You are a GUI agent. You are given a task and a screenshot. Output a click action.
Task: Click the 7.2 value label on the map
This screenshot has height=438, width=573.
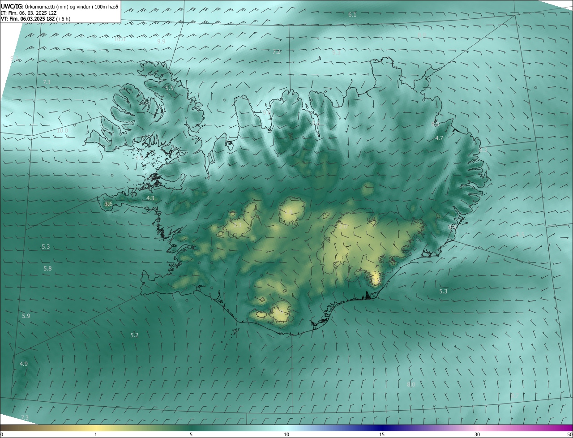coord(277,52)
